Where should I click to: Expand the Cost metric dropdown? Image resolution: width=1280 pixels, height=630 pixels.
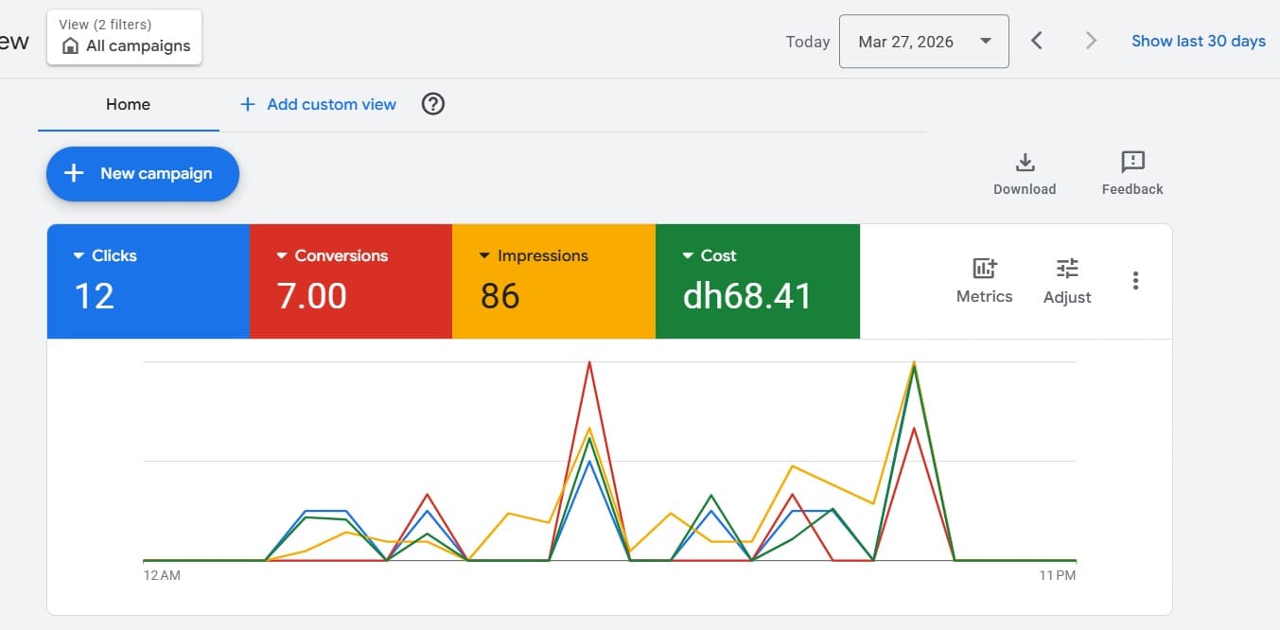[x=688, y=256]
